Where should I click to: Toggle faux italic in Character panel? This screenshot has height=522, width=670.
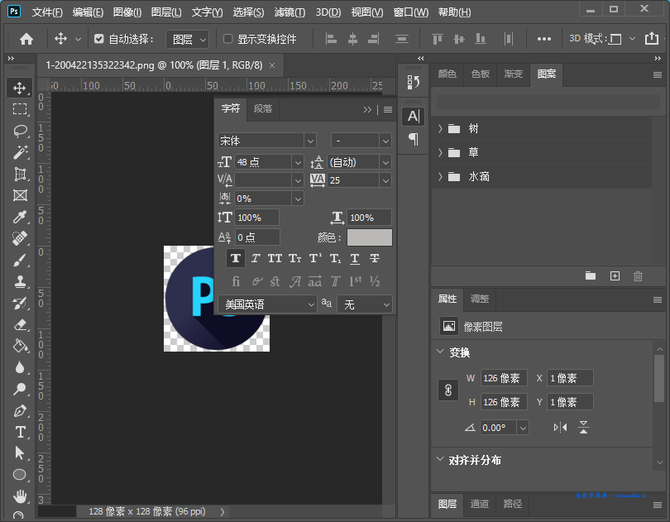[x=256, y=258]
